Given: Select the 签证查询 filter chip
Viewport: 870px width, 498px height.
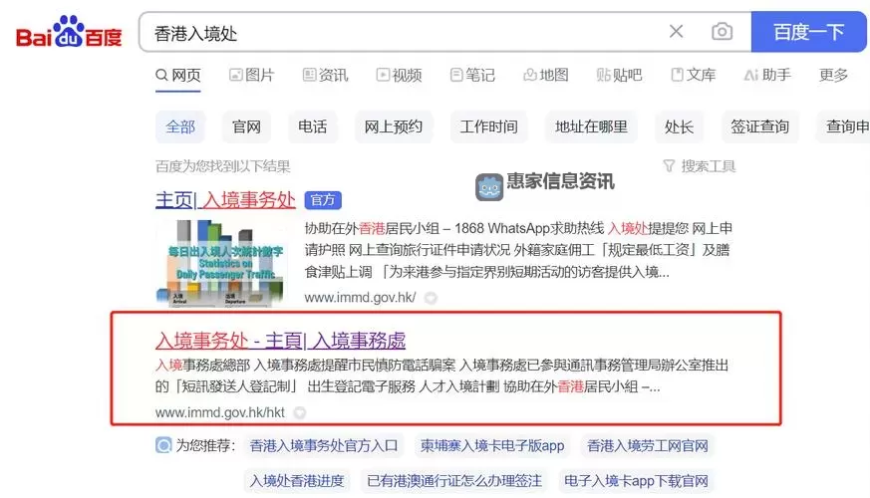Looking at the screenshot, I should click(759, 127).
